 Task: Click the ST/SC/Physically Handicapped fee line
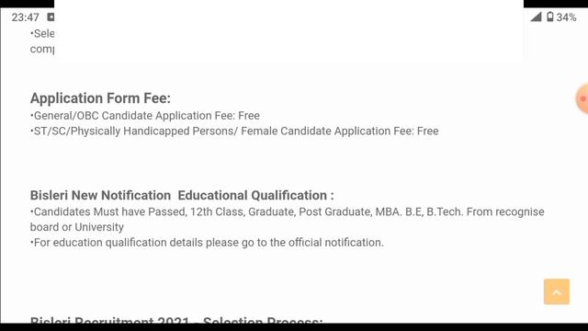coord(234,131)
